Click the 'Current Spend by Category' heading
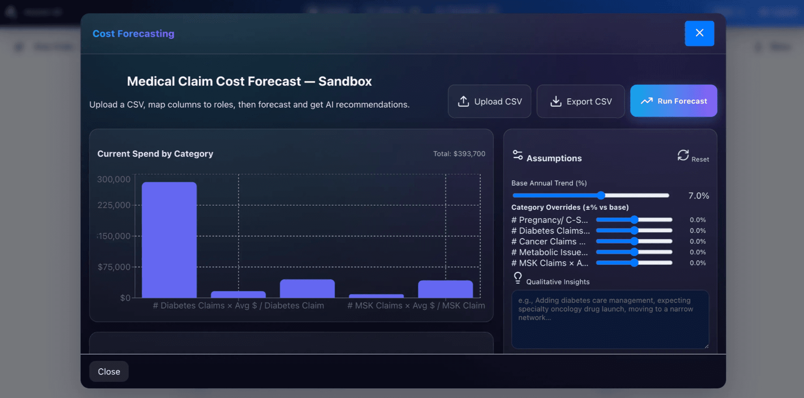This screenshot has height=398, width=804. 155,154
